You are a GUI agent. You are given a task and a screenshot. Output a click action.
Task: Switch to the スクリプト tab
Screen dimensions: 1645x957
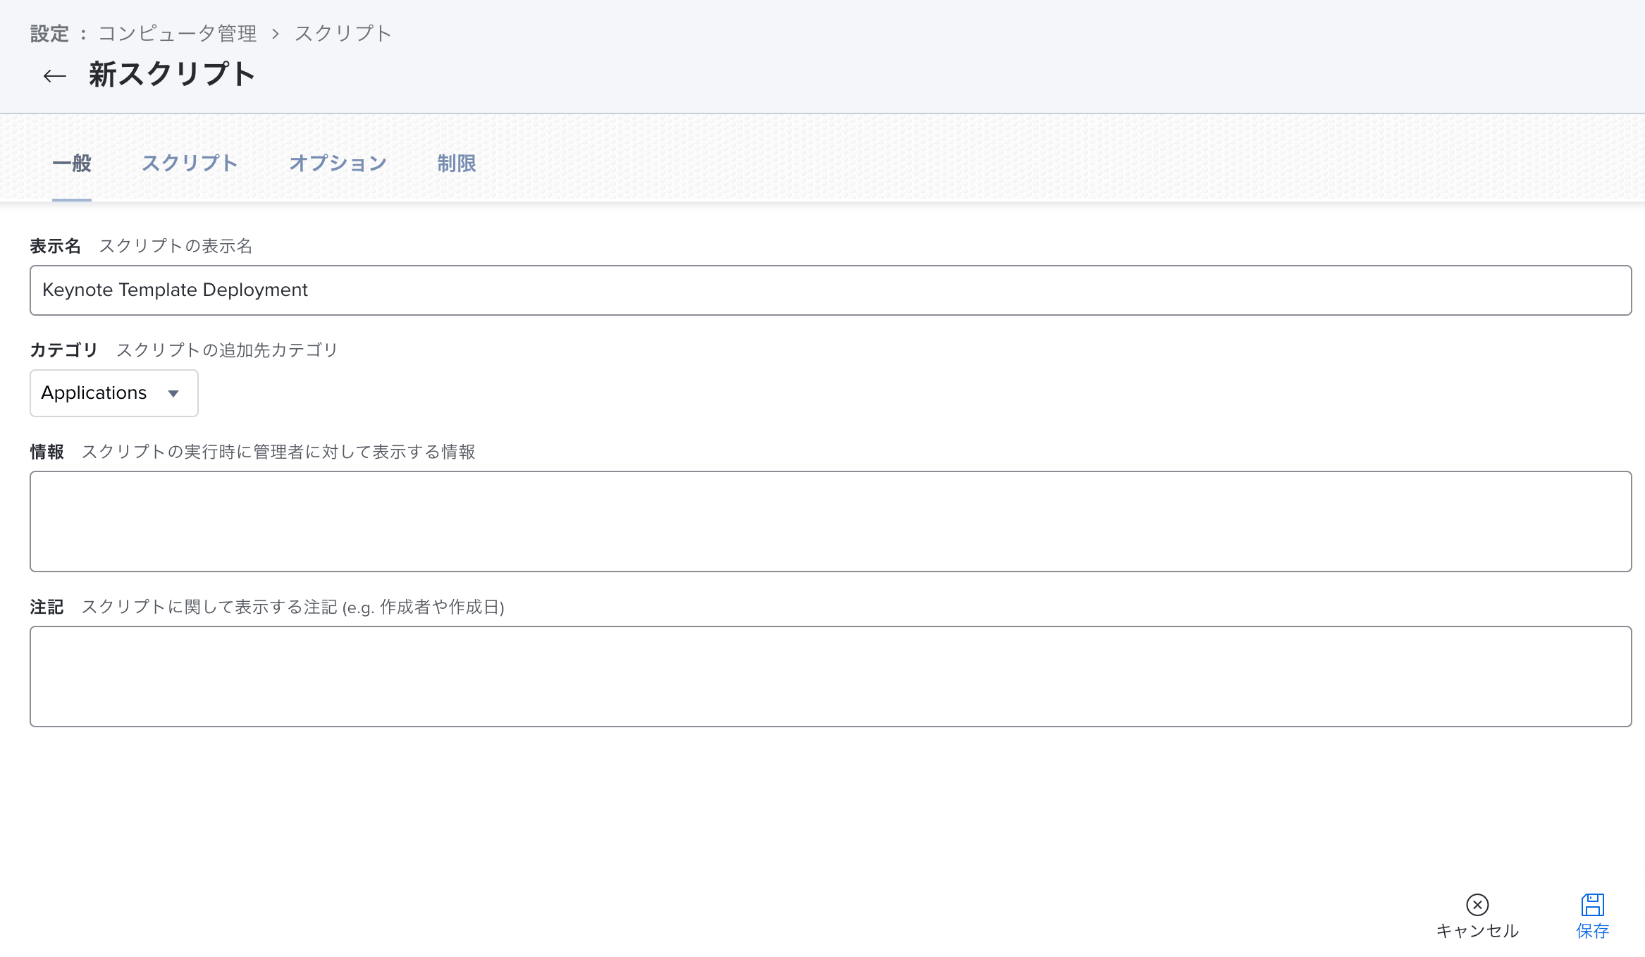coord(190,163)
